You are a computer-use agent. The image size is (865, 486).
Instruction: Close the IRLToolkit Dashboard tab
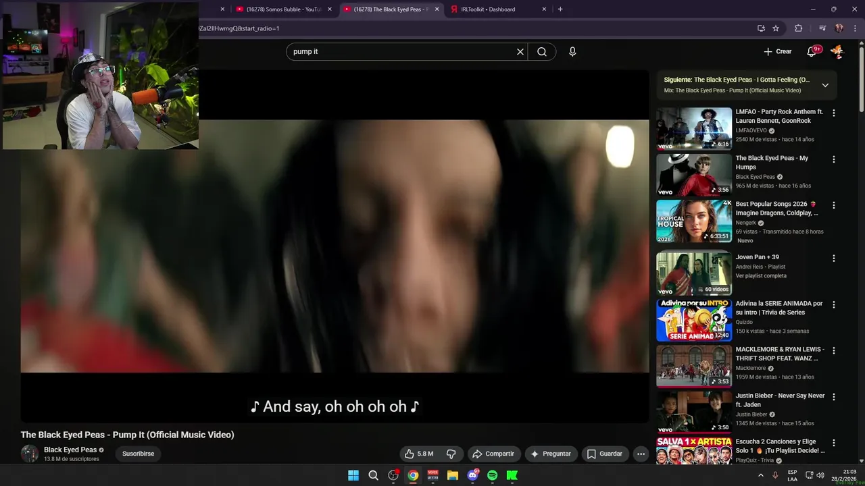pyautogui.click(x=544, y=9)
